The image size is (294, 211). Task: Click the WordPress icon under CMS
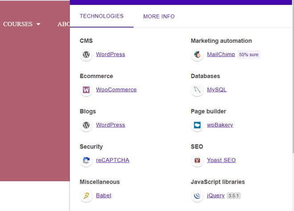(86, 55)
